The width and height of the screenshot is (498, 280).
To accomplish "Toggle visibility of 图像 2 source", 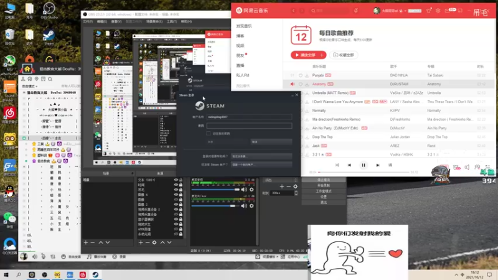I will (x=176, y=205).
